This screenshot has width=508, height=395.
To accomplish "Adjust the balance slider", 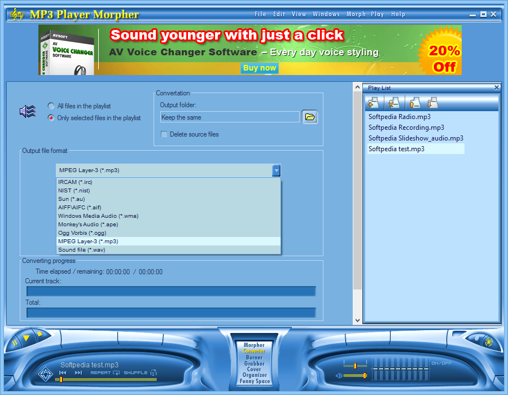I will click(355, 366).
